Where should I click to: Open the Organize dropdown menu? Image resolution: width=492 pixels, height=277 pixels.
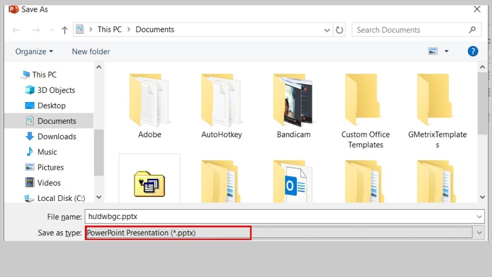(x=34, y=51)
